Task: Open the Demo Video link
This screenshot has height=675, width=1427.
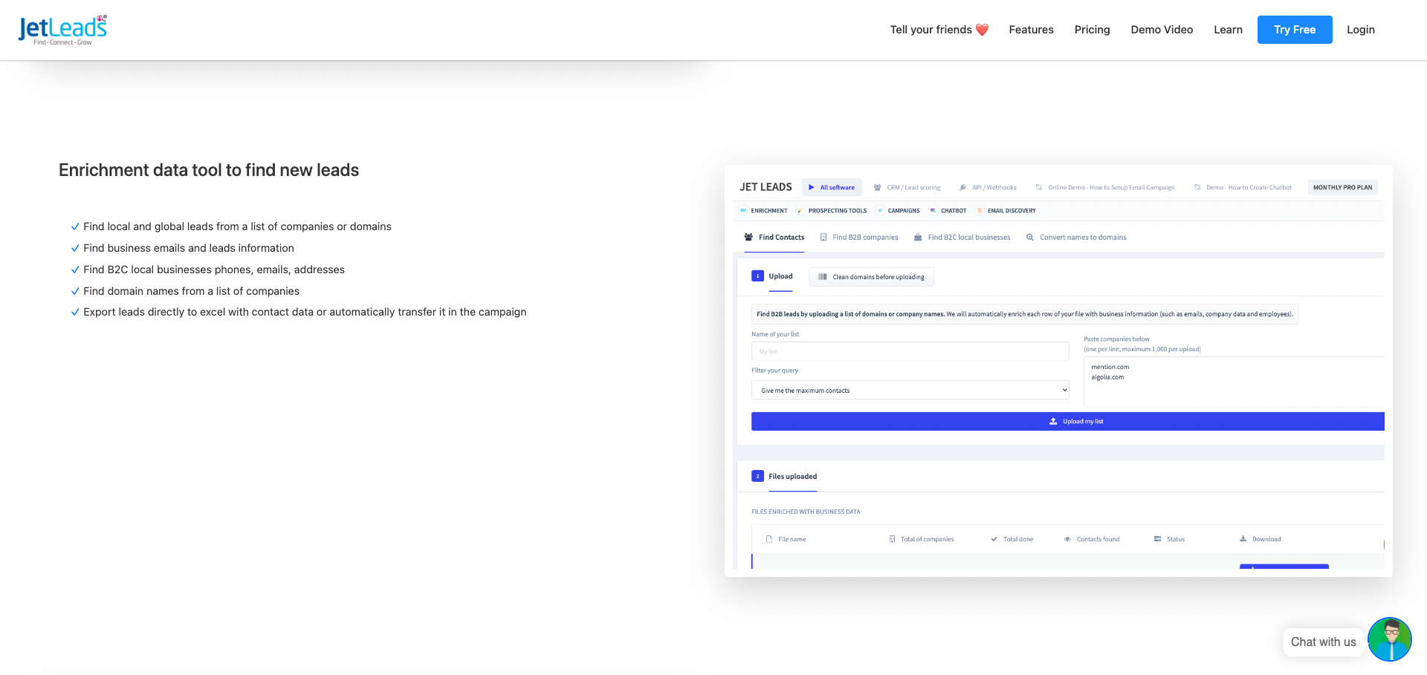Action: [1162, 30]
